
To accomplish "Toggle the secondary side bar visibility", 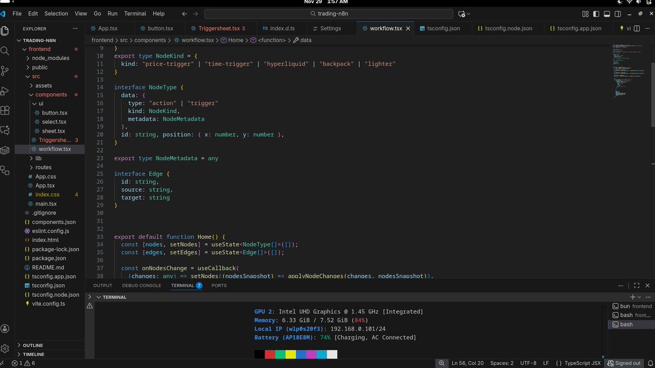I will [x=618, y=14].
